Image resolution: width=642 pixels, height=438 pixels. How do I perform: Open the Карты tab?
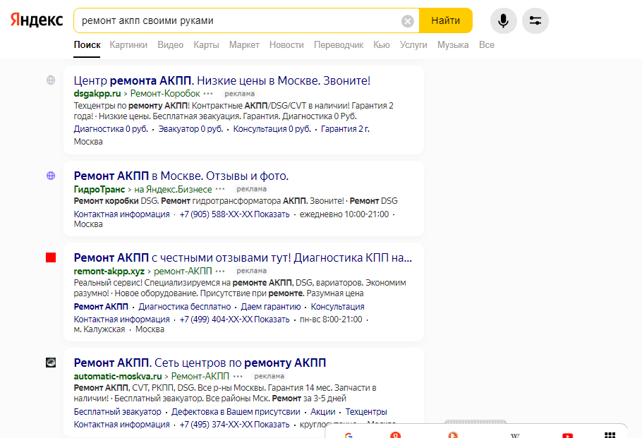coord(206,45)
